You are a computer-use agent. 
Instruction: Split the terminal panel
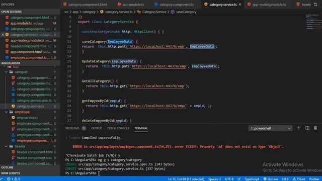pos(307,128)
